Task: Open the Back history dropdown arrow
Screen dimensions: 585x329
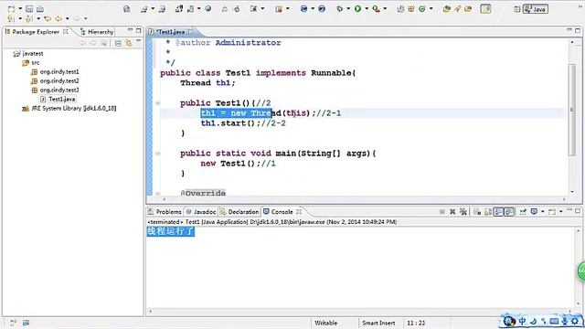Action: click(67, 18)
